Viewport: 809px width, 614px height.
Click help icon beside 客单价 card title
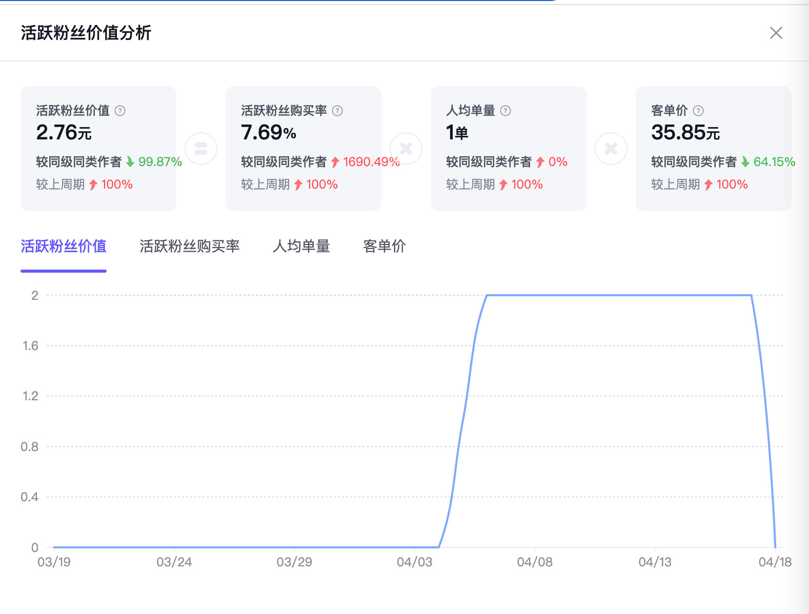[x=698, y=111]
